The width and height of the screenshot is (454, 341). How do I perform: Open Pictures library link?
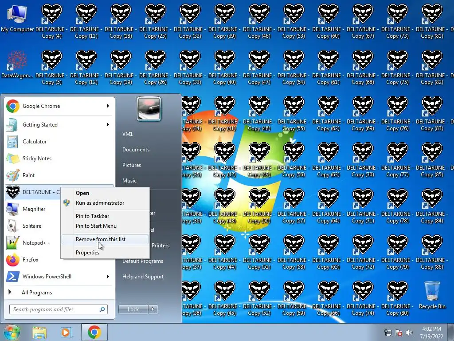tap(132, 165)
